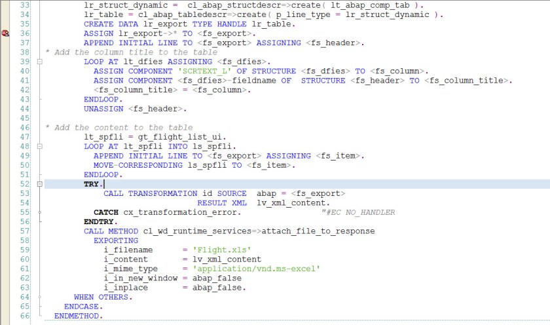Click 'MOVE-CORRESPONDING' keyword on line 50
550x325 pixels.
pyautogui.click(x=138, y=165)
